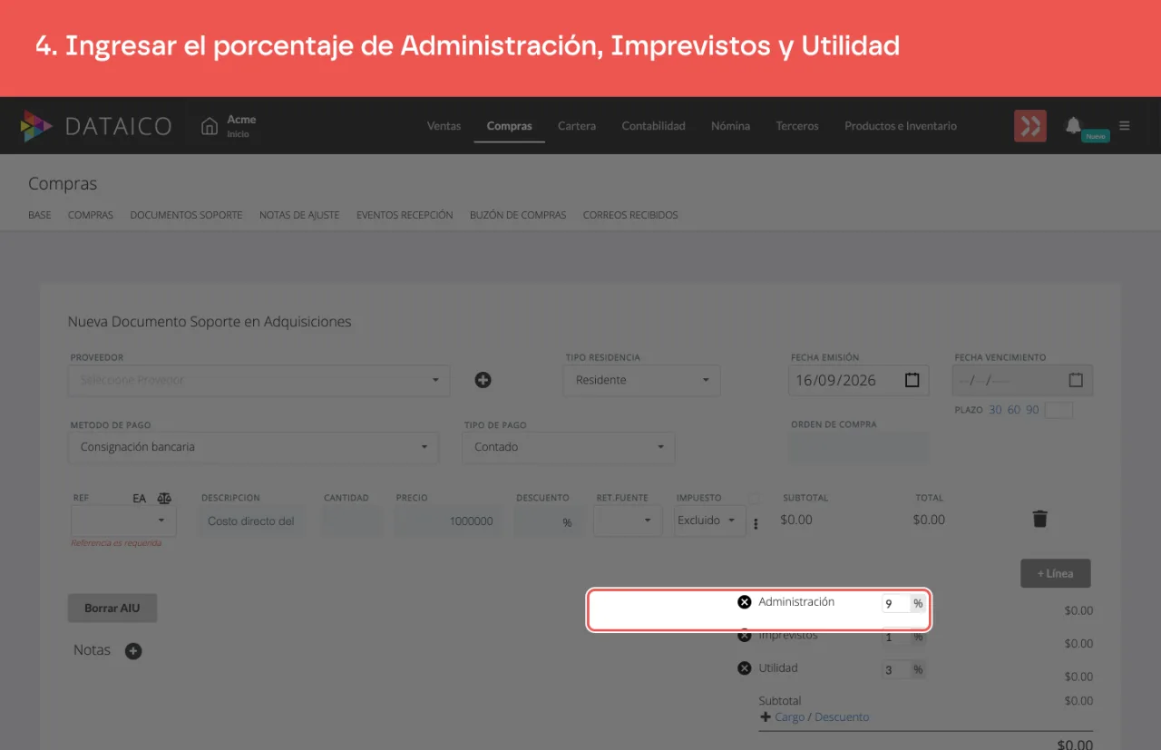
Task: Open the hamburger menu
Action: coord(1125,126)
